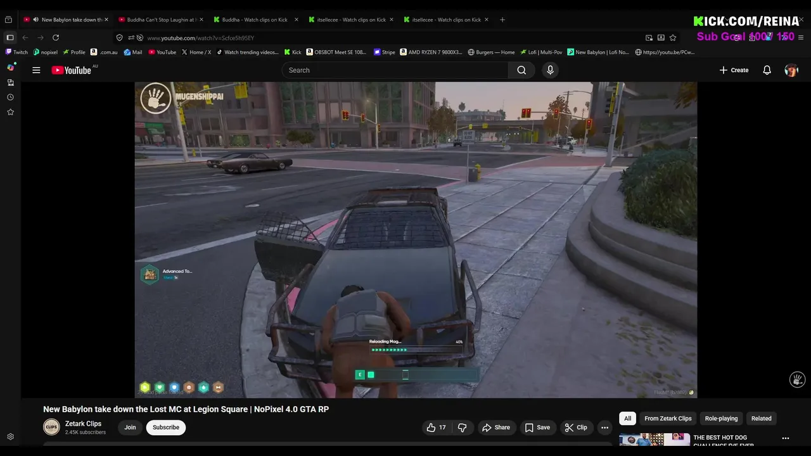The width and height of the screenshot is (811, 456).
Task: Like the video with 17 likes
Action: (437, 427)
